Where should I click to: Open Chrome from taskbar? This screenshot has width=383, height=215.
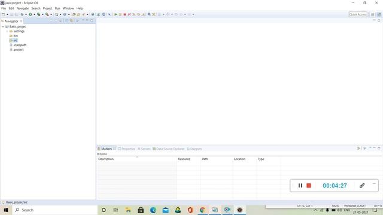pos(202,210)
